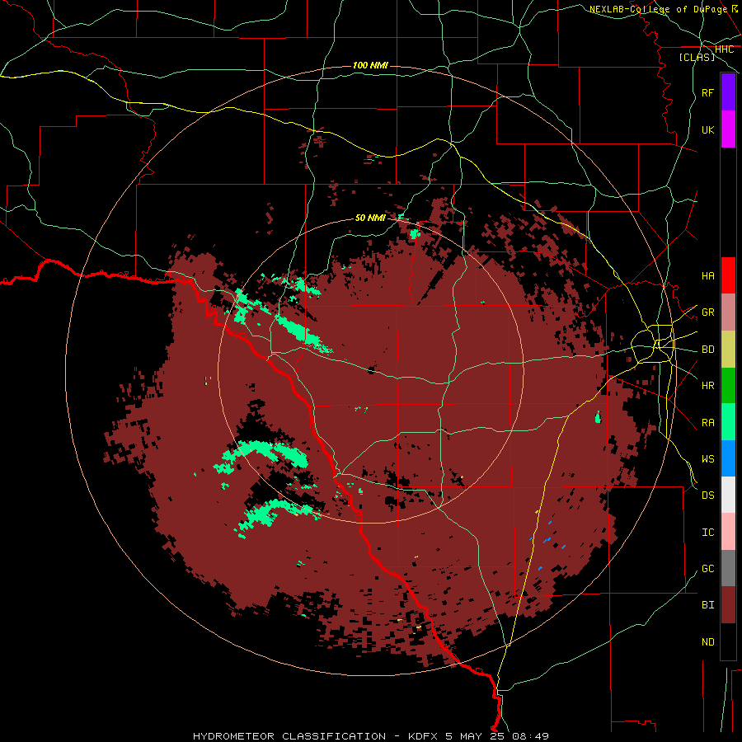This screenshot has height=742, width=742.
Task: Click the '[CLAS]' label under HHC
Action: [697, 58]
